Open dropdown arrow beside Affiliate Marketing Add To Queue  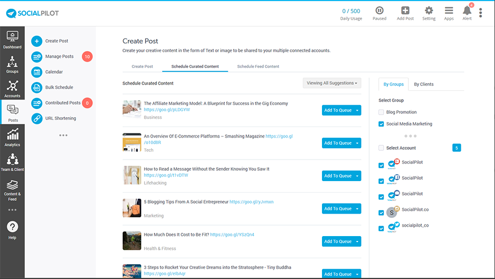(x=357, y=110)
